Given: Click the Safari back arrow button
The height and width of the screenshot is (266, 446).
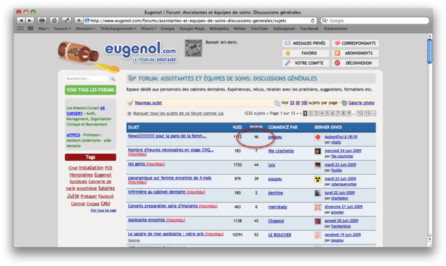Looking at the screenshot, I should click(21, 20).
